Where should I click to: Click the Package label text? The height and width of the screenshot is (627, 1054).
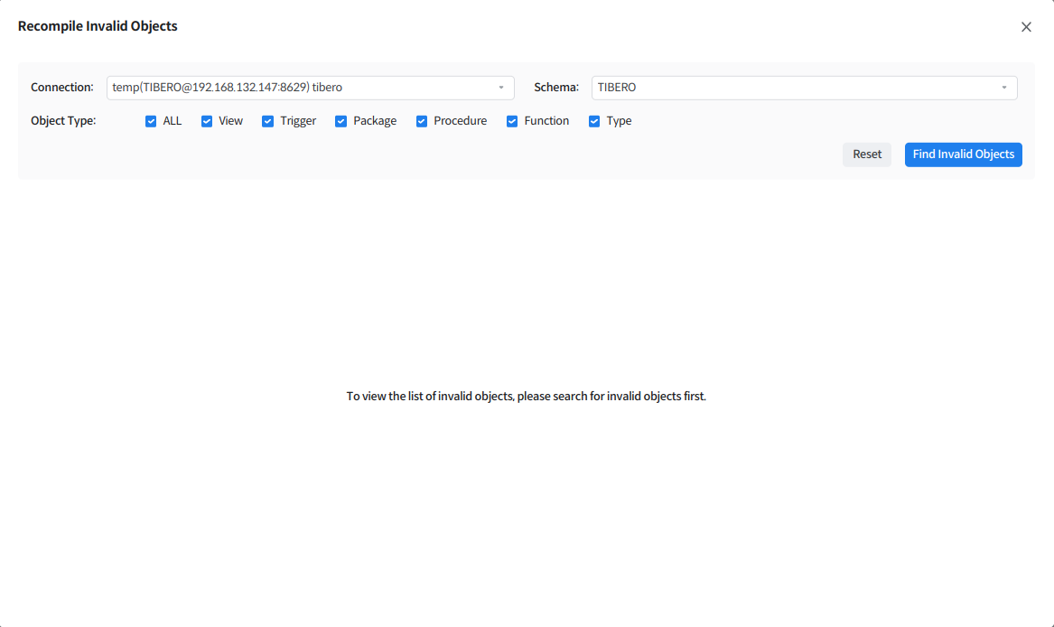pos(375,121)
